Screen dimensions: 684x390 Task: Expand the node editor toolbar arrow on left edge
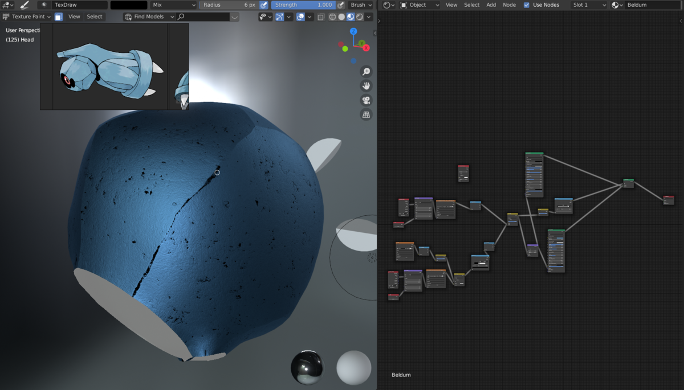click(379, 20)
